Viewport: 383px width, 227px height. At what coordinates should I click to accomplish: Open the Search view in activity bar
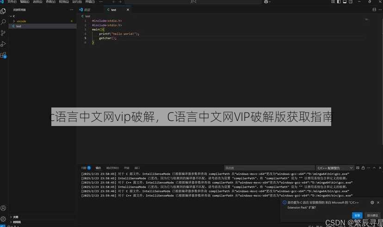3,22
